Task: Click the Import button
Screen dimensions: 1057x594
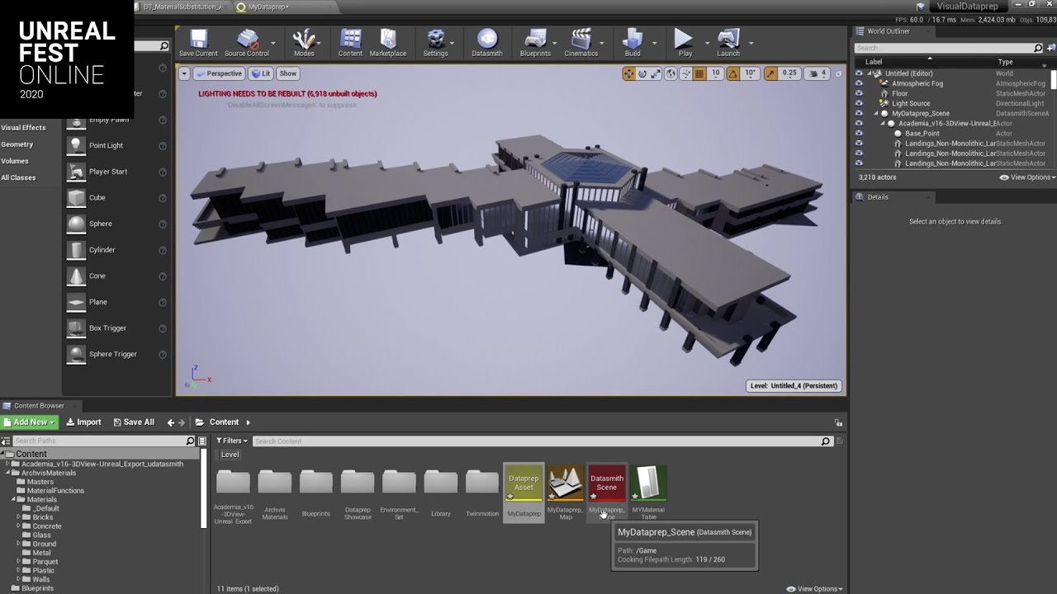Action: pos(83,422)
